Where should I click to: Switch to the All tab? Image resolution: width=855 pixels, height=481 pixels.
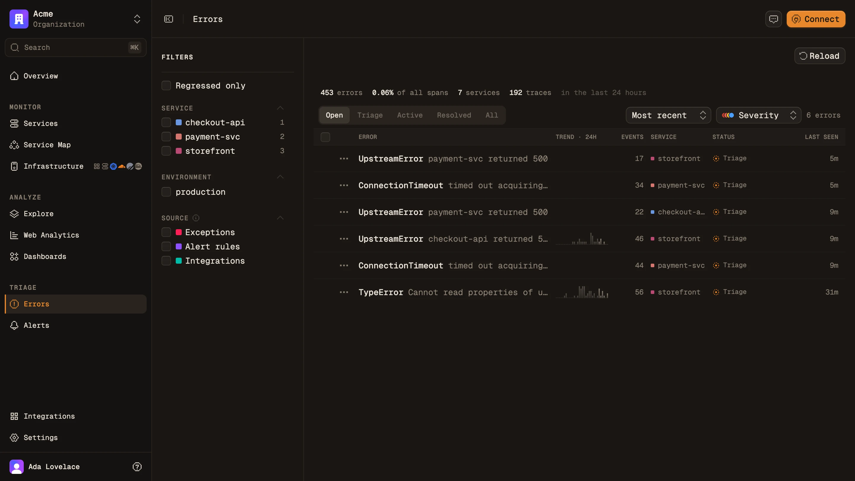point(492,115)
